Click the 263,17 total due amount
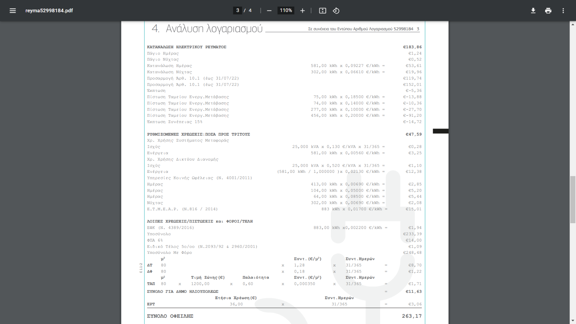The height and width of the screenshot is (324, 576). (x=412, y=316)
